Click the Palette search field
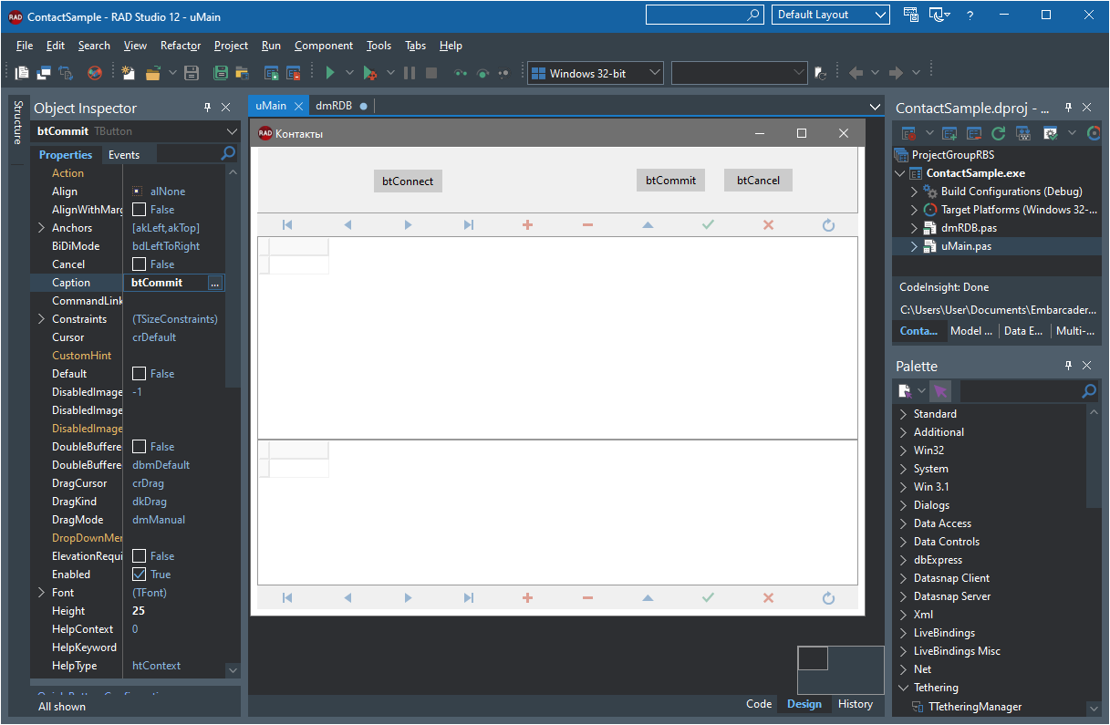1110x725 pixels. (1020, 391)
